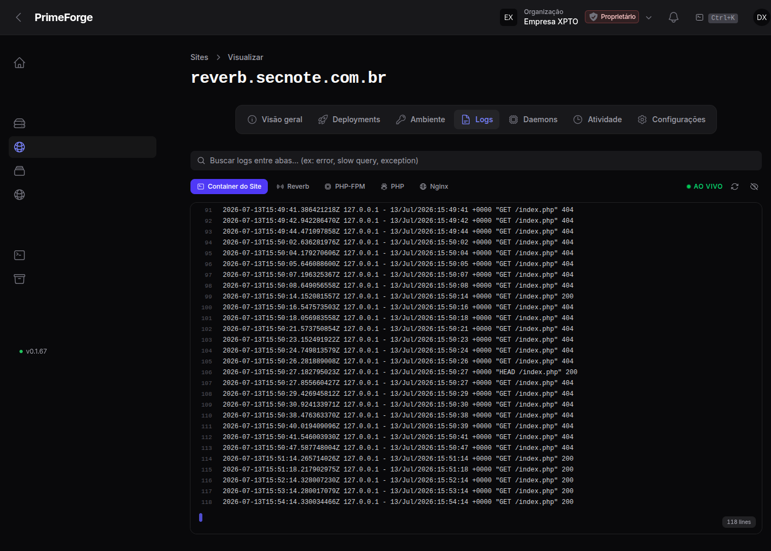Click the Visualizar breadcrumb
Screen dimensions: 771x551
245,57
